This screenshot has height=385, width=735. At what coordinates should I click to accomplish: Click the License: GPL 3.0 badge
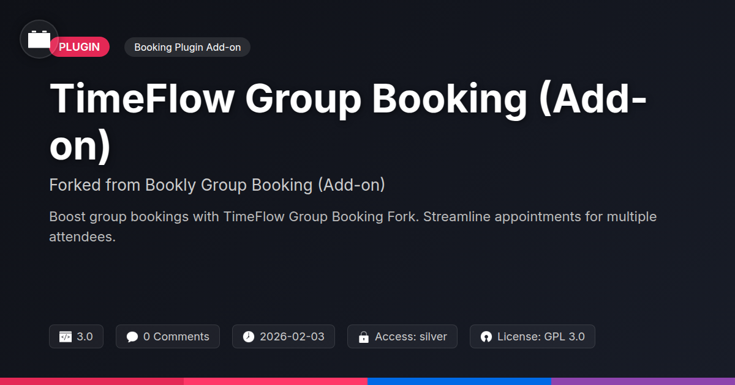tap(532, 337)
